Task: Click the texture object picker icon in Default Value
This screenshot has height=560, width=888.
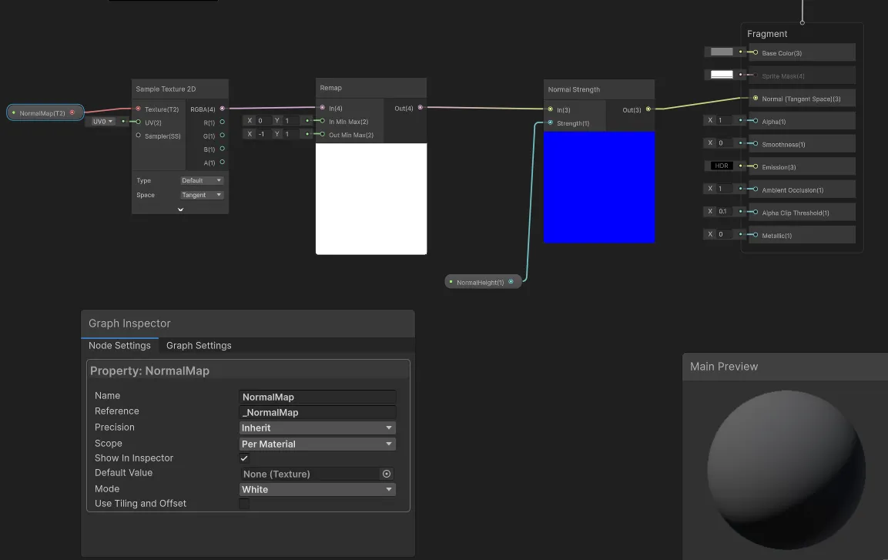Action: tap(387, 474)
